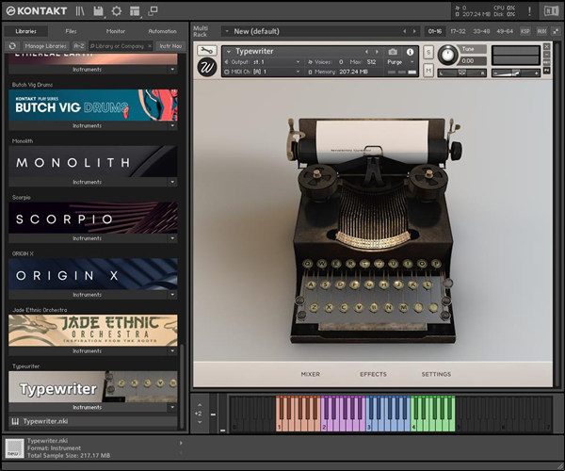Screen dimensions: 565x471
Task: Open the EFFECTS page
Action: tap(373, 374)
